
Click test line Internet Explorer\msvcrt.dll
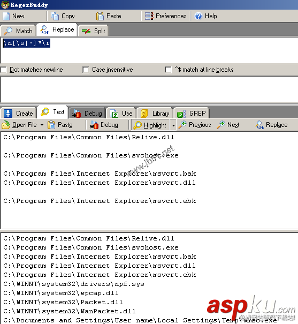[100, 183]
